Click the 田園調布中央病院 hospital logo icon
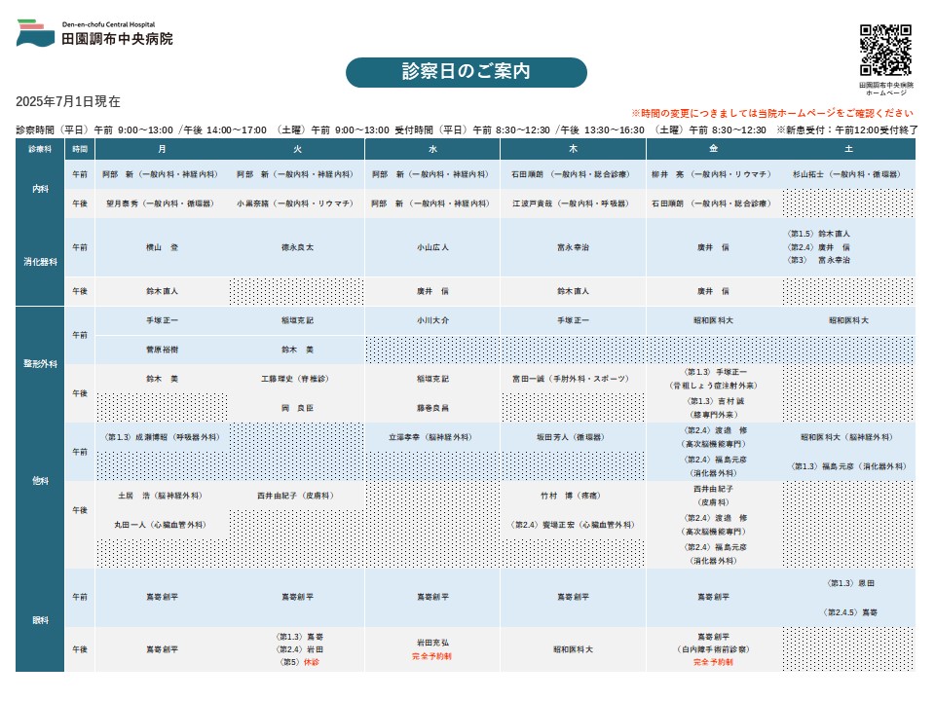This screenshot has width=935, height=701. click(x=36, y=33)
